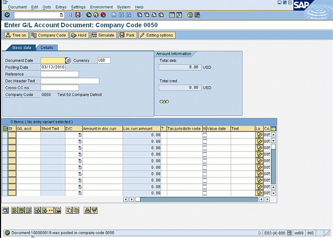The height and width of the screenshot is (238, 333).
Task: Click the Simulate button
Action: [103, 35]
